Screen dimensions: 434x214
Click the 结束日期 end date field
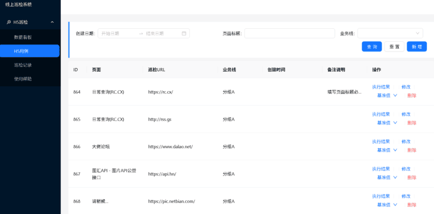coord(162,33)
